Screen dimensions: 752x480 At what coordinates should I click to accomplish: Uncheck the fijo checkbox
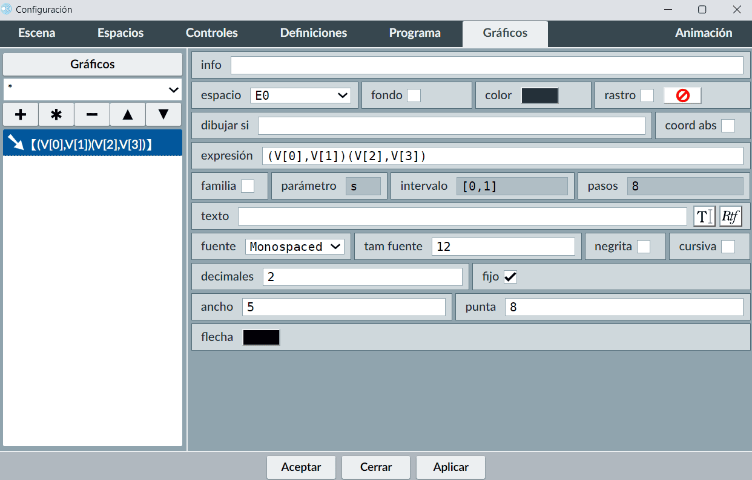(x=510, y=277)
